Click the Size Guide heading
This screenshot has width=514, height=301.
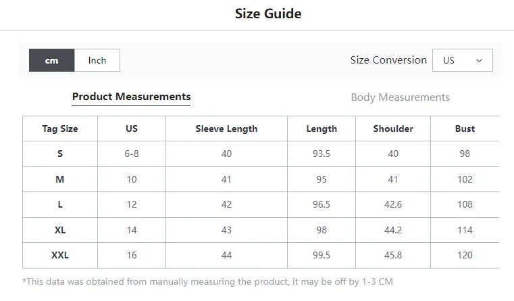pos(268,14)
